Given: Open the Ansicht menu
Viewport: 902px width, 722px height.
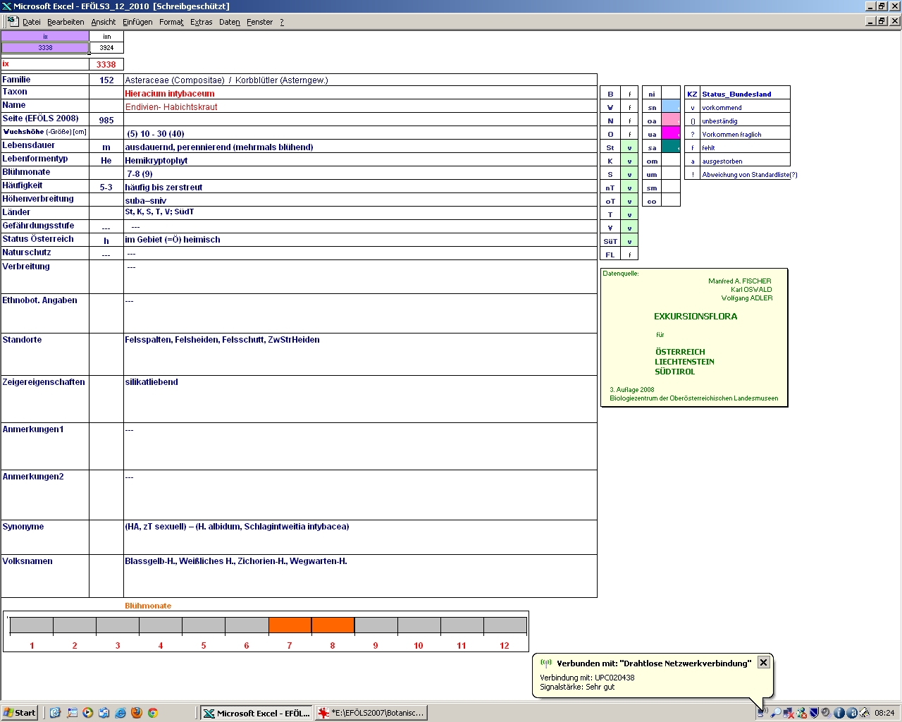Looking at the screenshot, I should coord(103,22).
